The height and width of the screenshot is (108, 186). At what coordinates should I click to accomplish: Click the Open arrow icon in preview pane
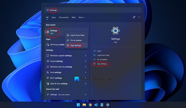click(94, 51)
